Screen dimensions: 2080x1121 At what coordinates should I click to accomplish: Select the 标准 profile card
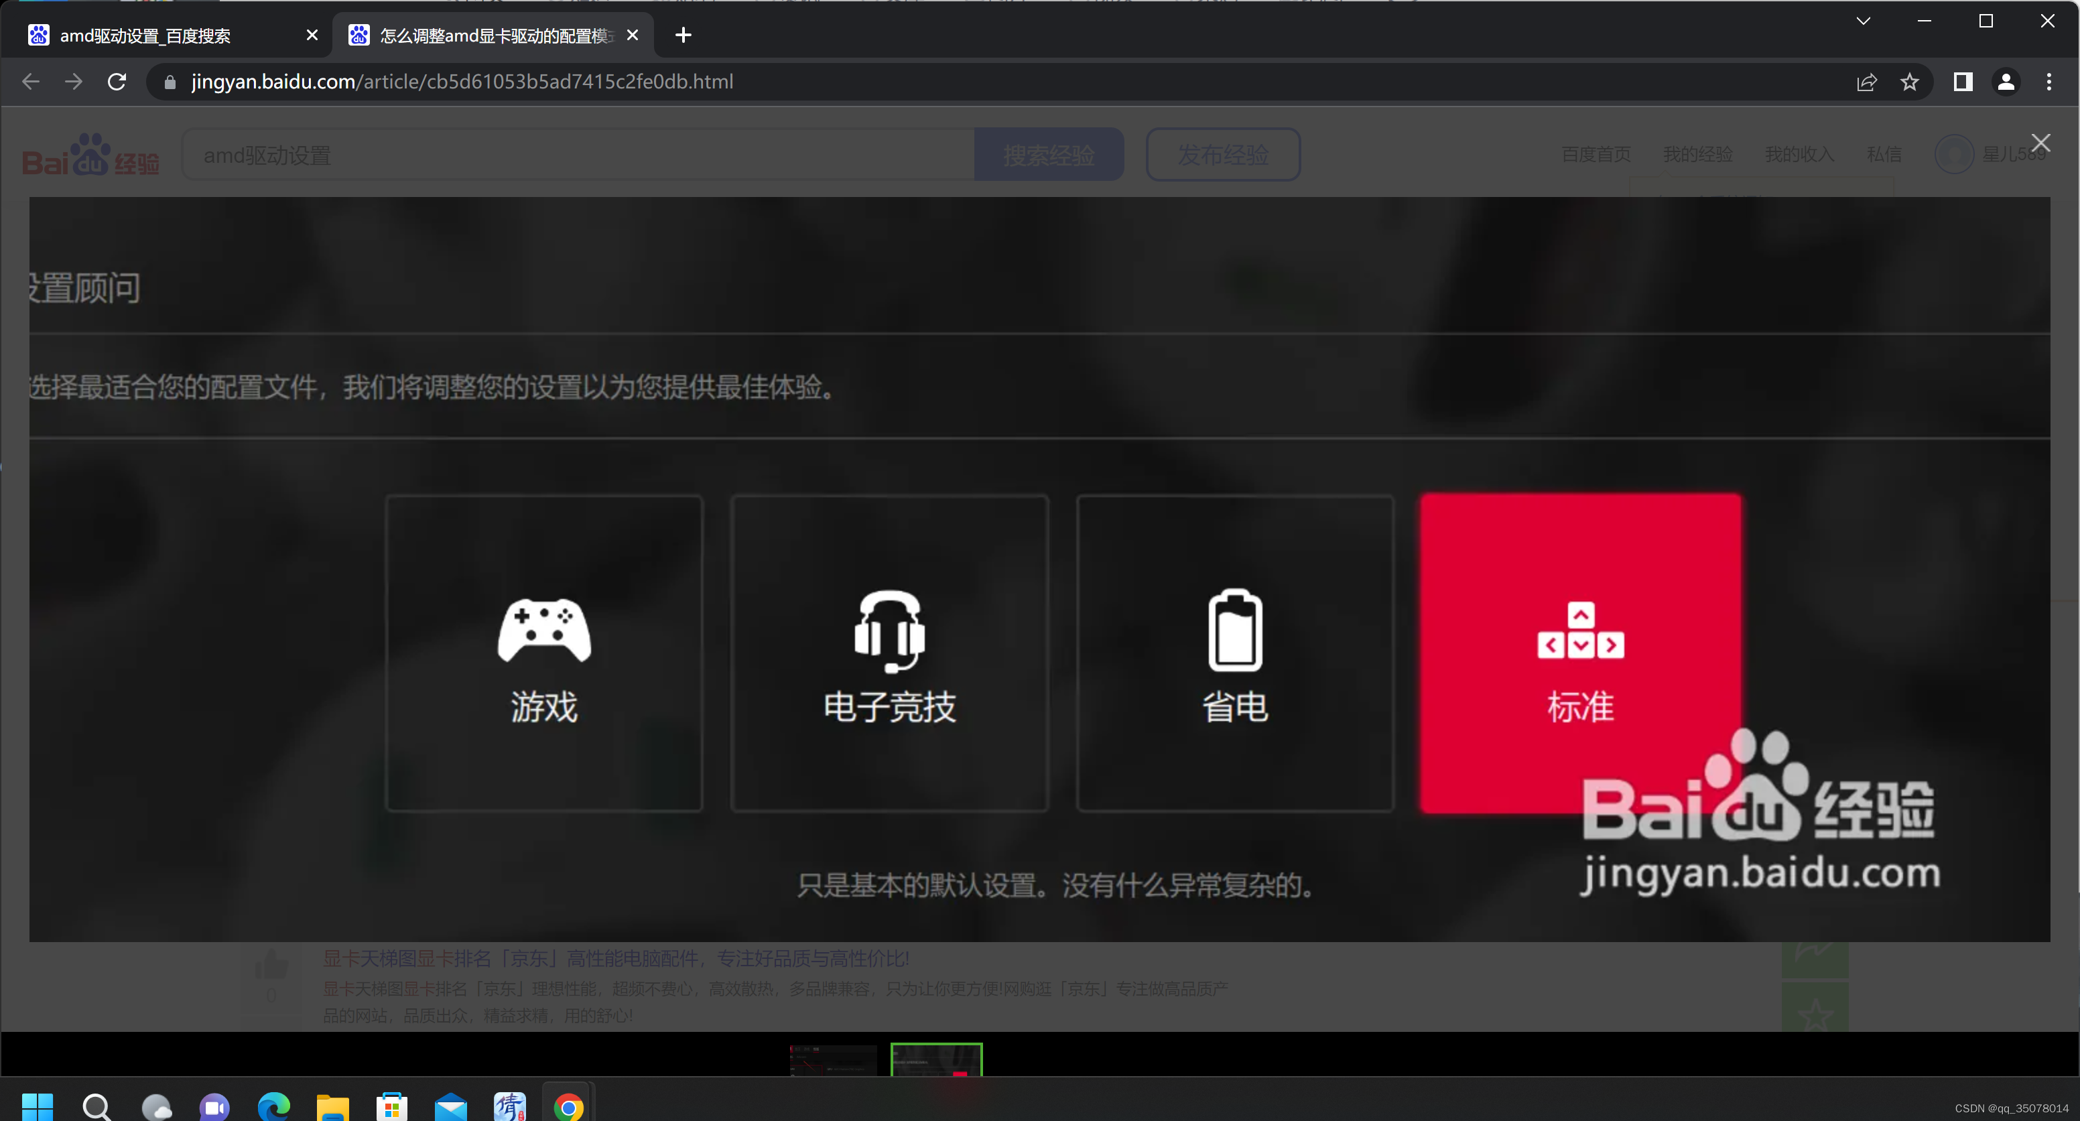pos(1580,653)
